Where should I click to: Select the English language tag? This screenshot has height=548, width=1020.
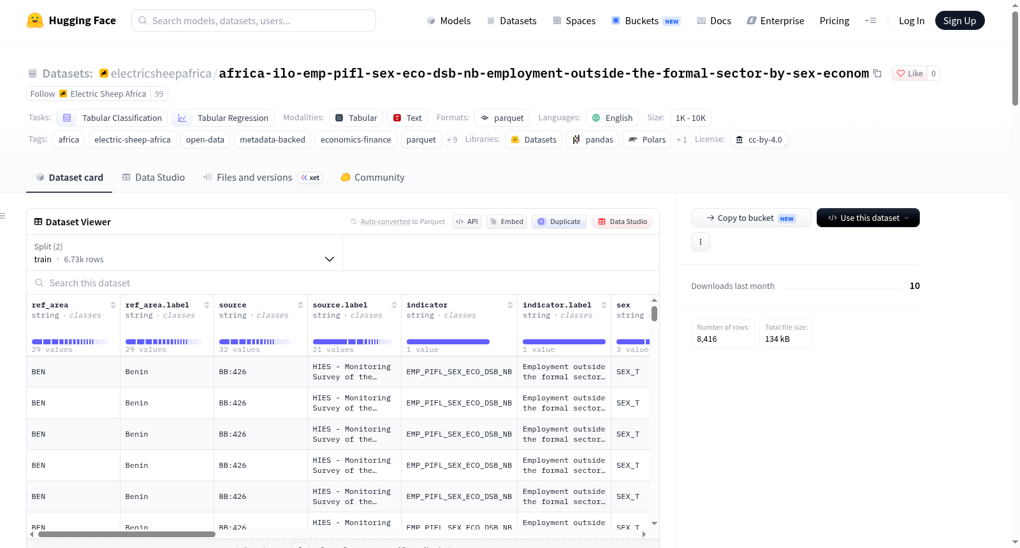612,118
